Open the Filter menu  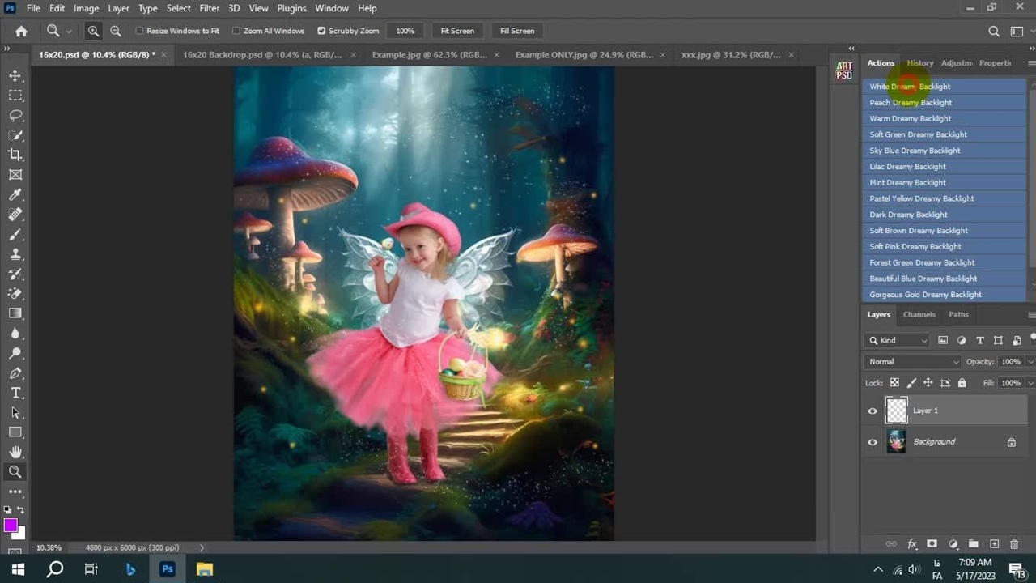209,8
